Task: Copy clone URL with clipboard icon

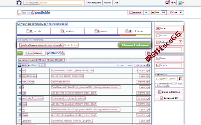Action: [181, 79]
